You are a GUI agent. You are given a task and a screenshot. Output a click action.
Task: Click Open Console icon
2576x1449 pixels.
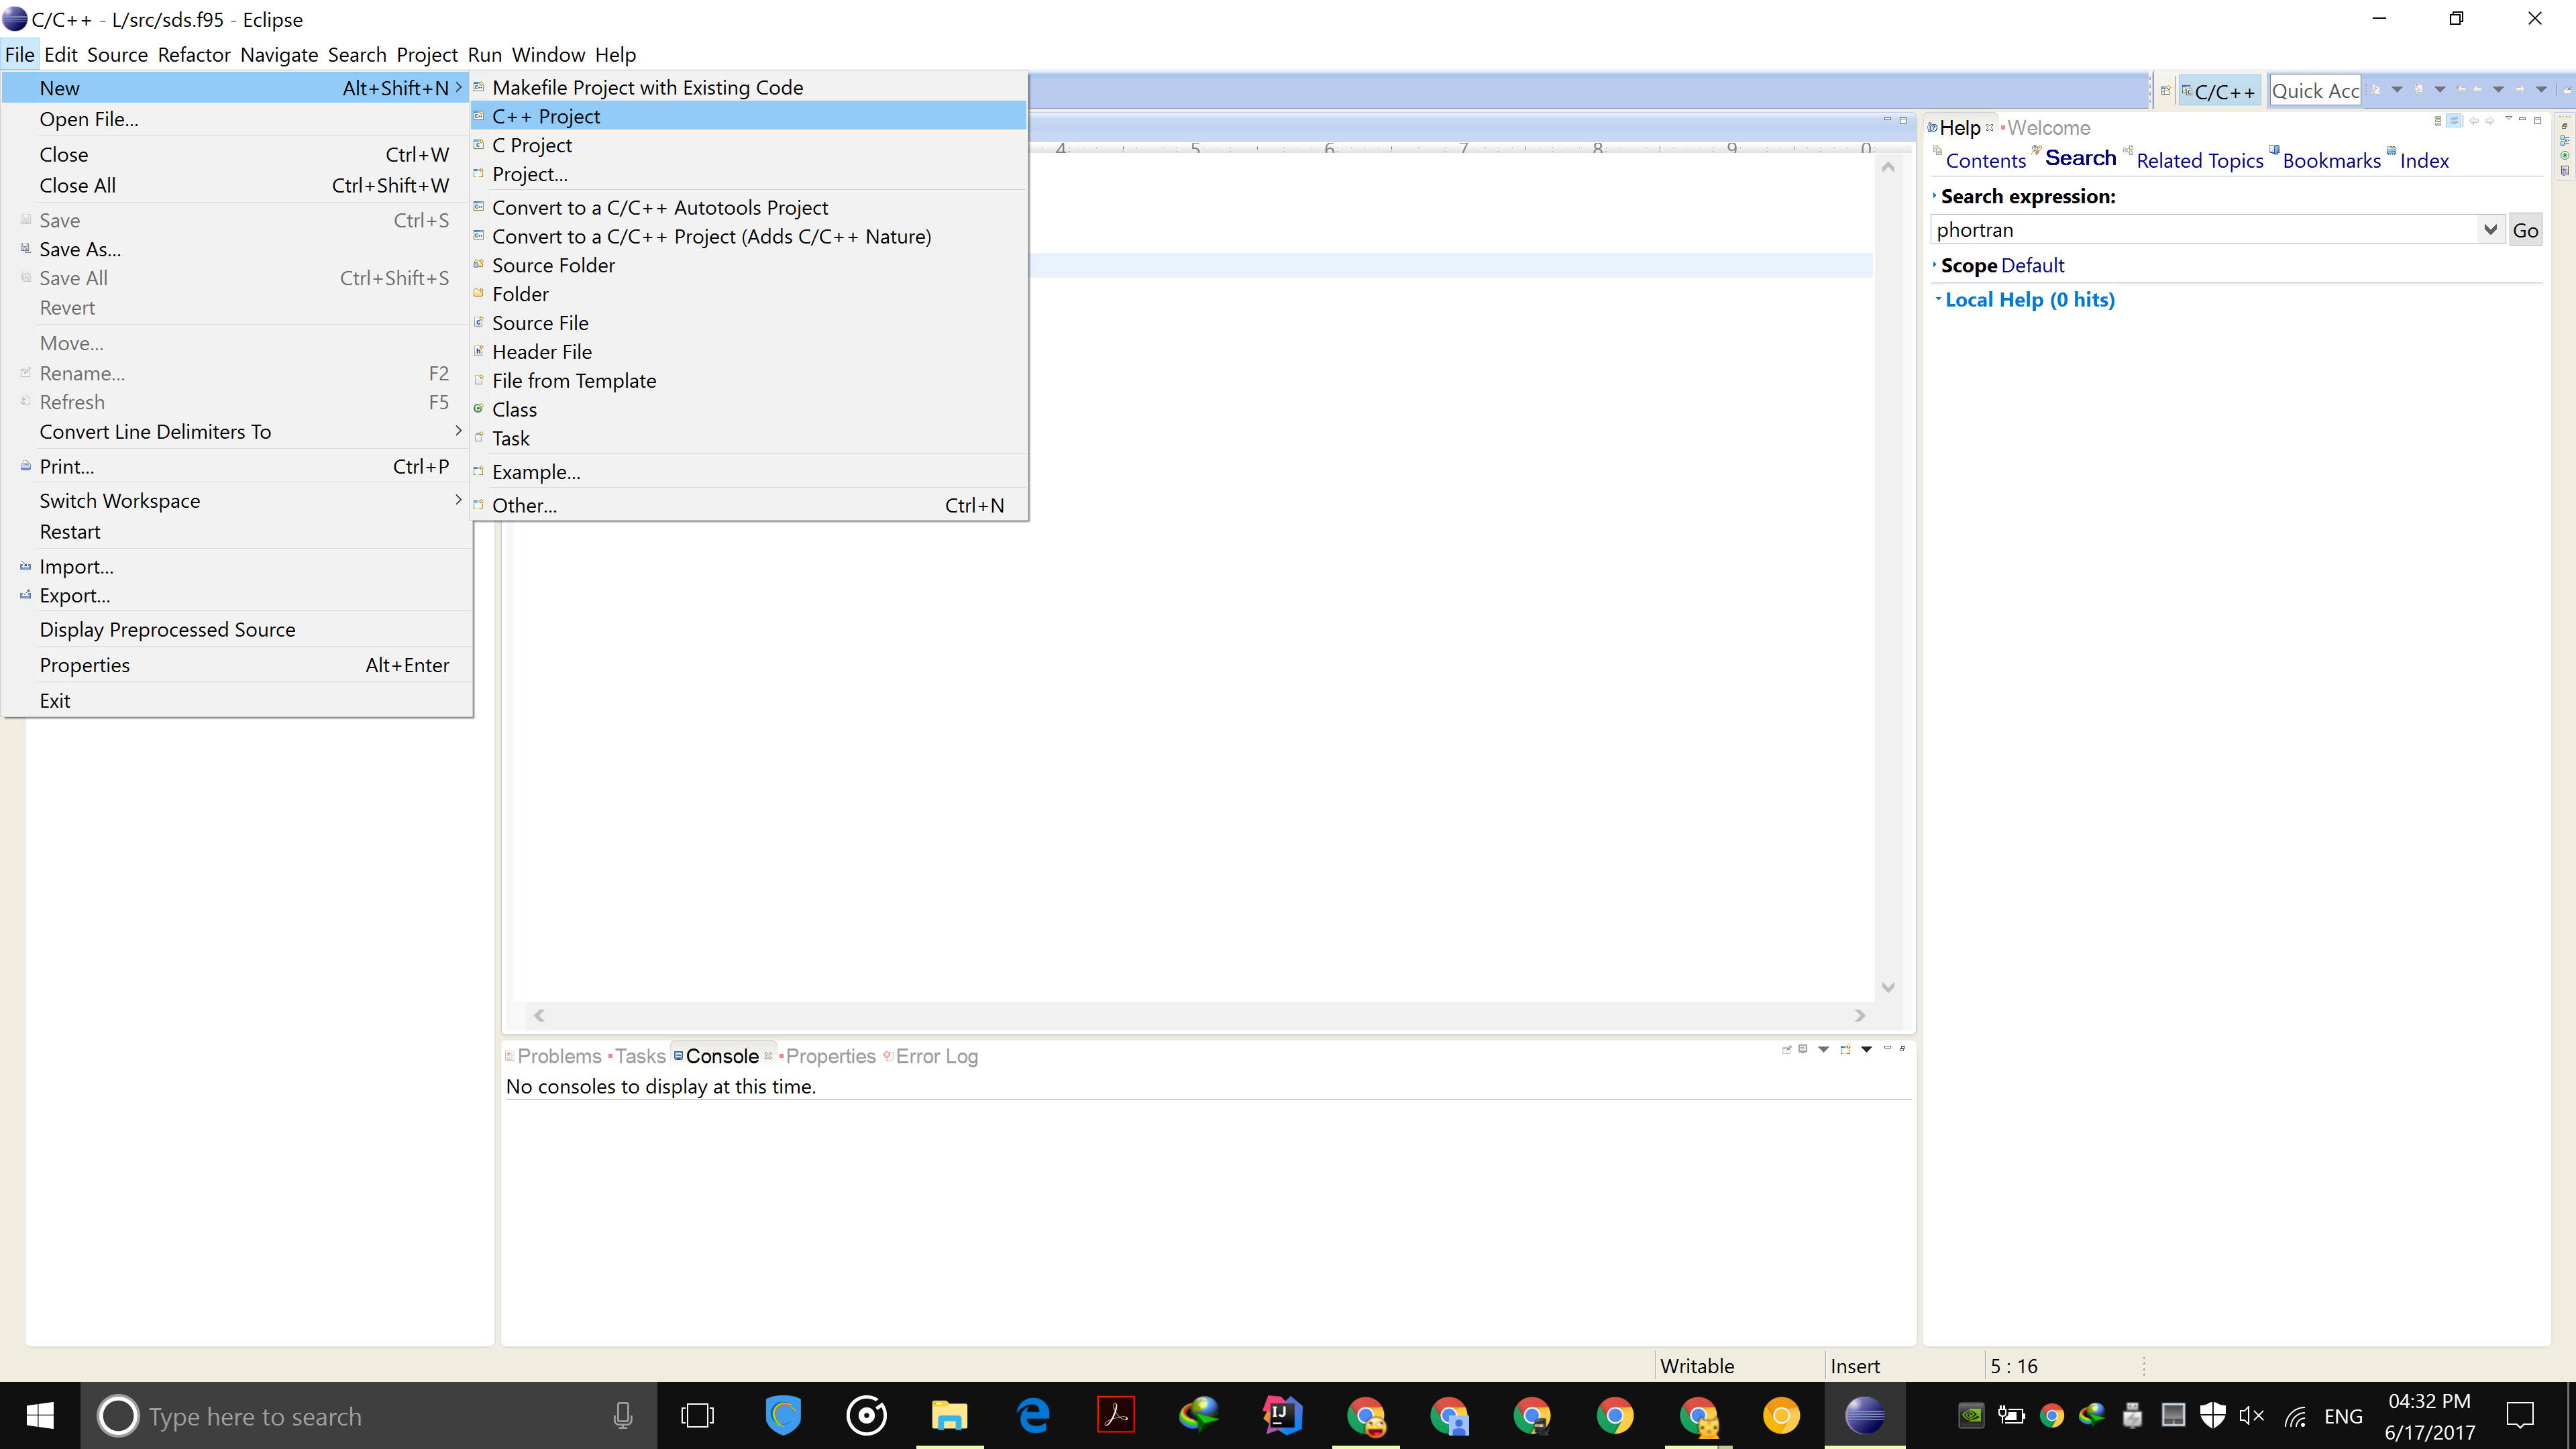pos(1845,1049)
